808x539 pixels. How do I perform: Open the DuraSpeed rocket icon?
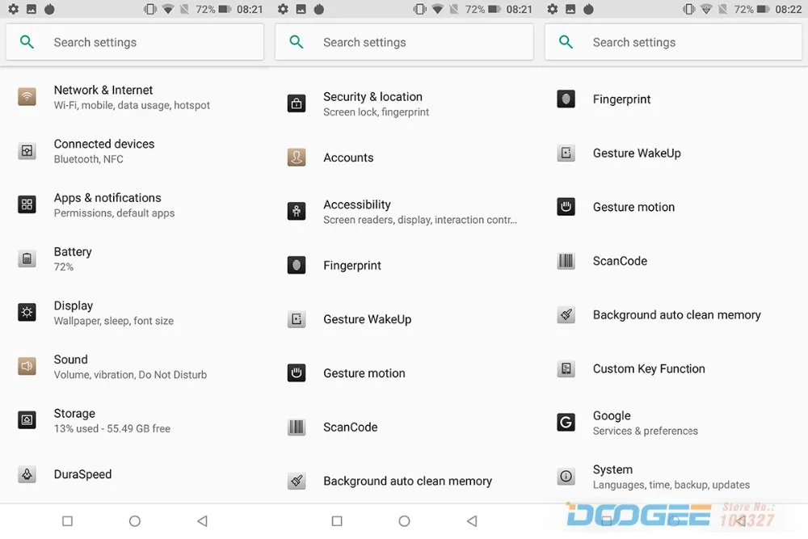pyautogui.click(x=27, y=474)
